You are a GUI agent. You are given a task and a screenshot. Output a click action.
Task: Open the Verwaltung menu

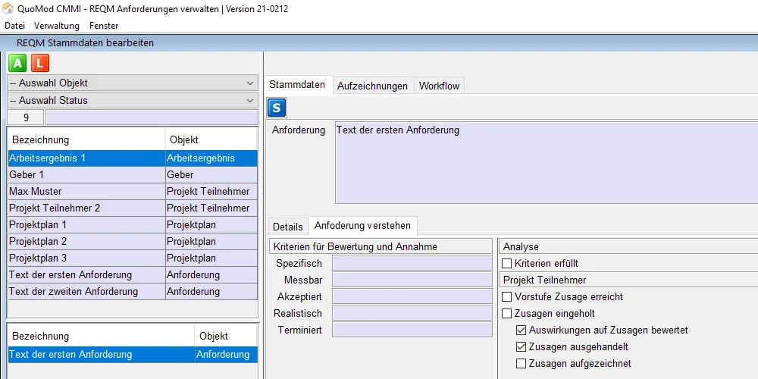[x=57, y=26]
